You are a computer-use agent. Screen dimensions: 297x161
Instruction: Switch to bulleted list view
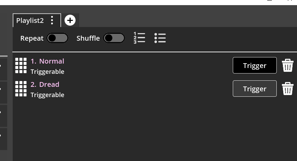[x=160, y=38]
